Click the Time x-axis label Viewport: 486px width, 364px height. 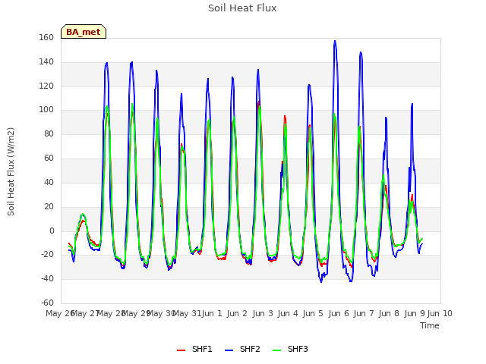430,325
